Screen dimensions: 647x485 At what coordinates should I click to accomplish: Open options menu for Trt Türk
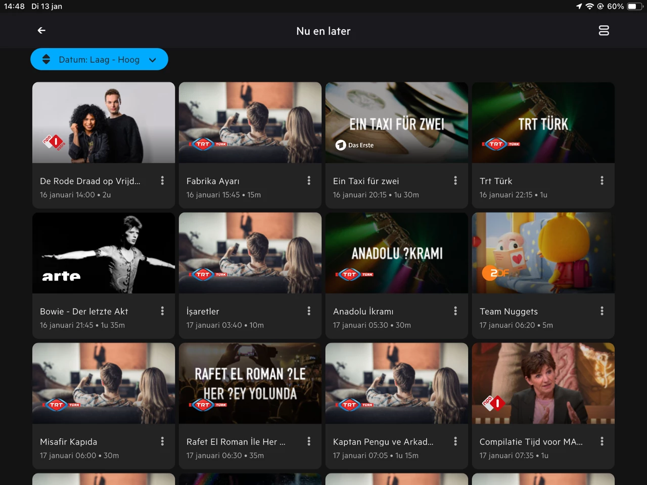602,180
